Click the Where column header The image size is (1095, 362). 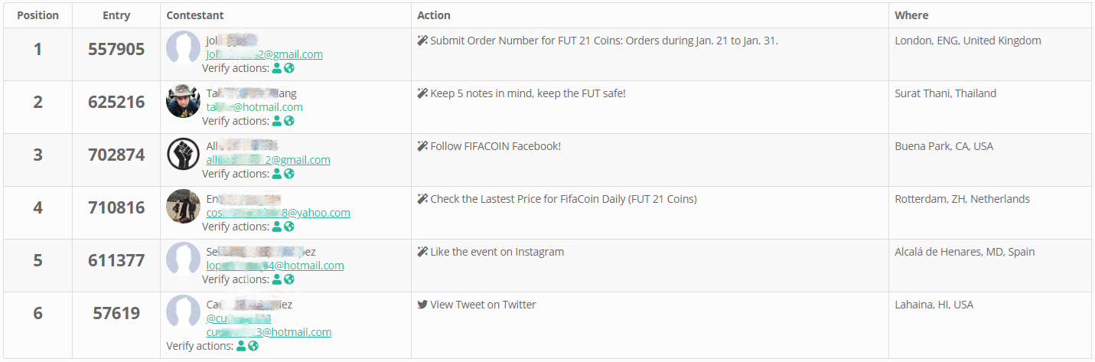coord(911,15)
